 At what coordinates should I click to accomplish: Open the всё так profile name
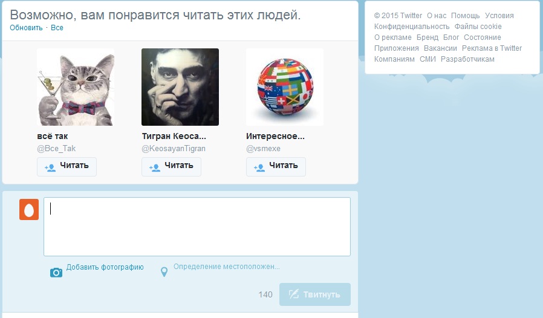click(x=52, y=136)
